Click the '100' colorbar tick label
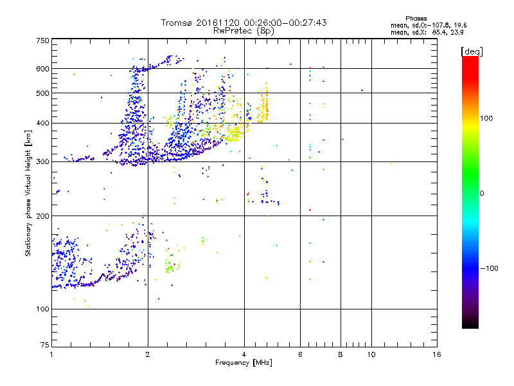The image size is (514, 386). tap(486, 118)
